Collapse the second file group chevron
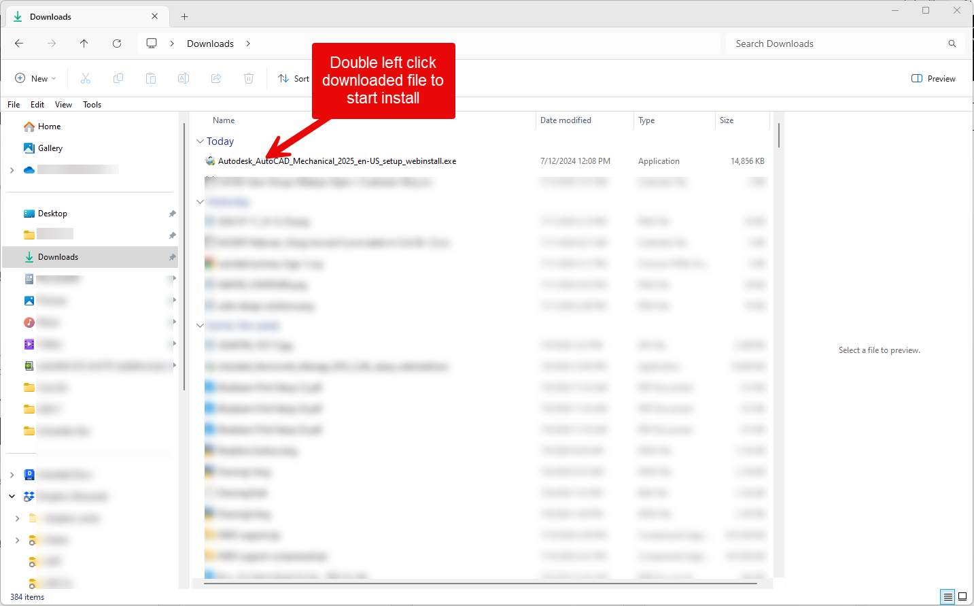Viewport: 974px width, 606px height. coord(201,202)
